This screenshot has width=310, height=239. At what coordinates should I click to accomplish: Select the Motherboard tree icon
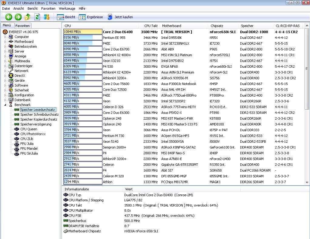(x=11, y=42)
